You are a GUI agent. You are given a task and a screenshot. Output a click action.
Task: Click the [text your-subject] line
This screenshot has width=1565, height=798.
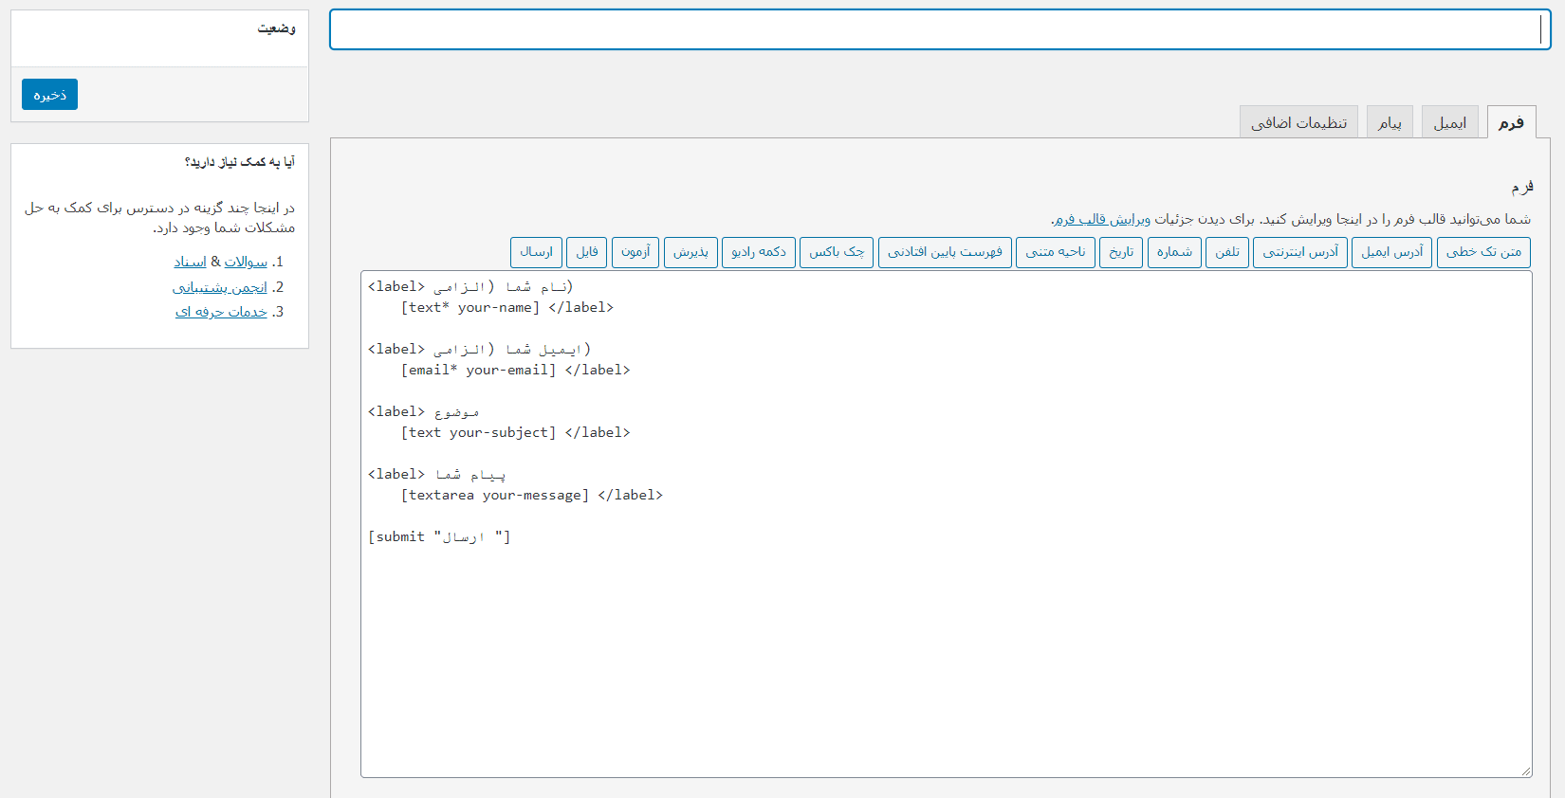[515, 432]
